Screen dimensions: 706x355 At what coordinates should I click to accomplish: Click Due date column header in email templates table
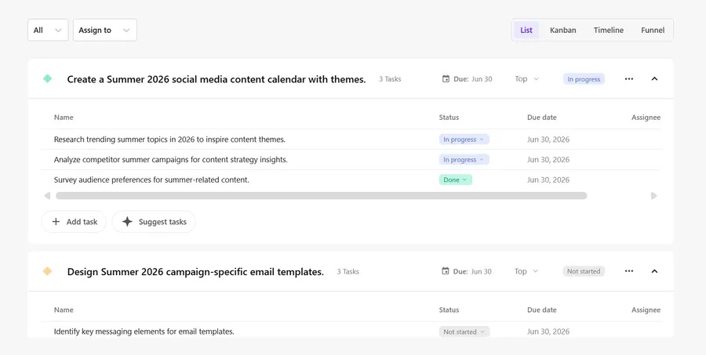pyautogui.click(x=541, y=310)
